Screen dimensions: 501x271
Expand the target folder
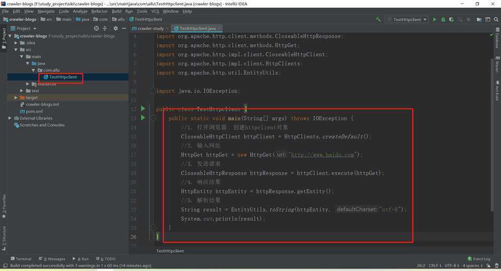point(16,98)
